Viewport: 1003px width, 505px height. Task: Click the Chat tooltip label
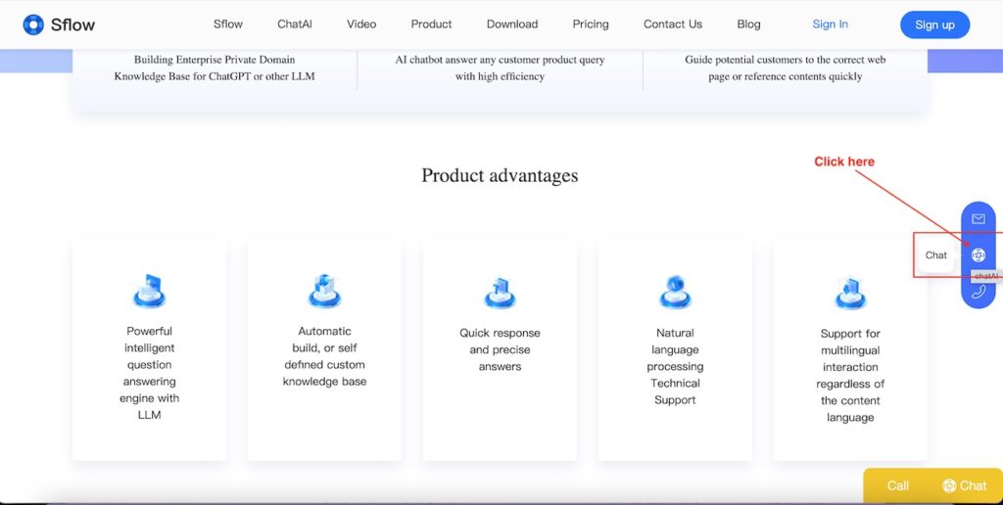tap(935, 255)
